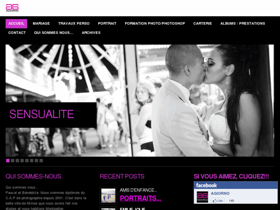Click the Qui sommes-nous heading

click(x=34, y=176)
